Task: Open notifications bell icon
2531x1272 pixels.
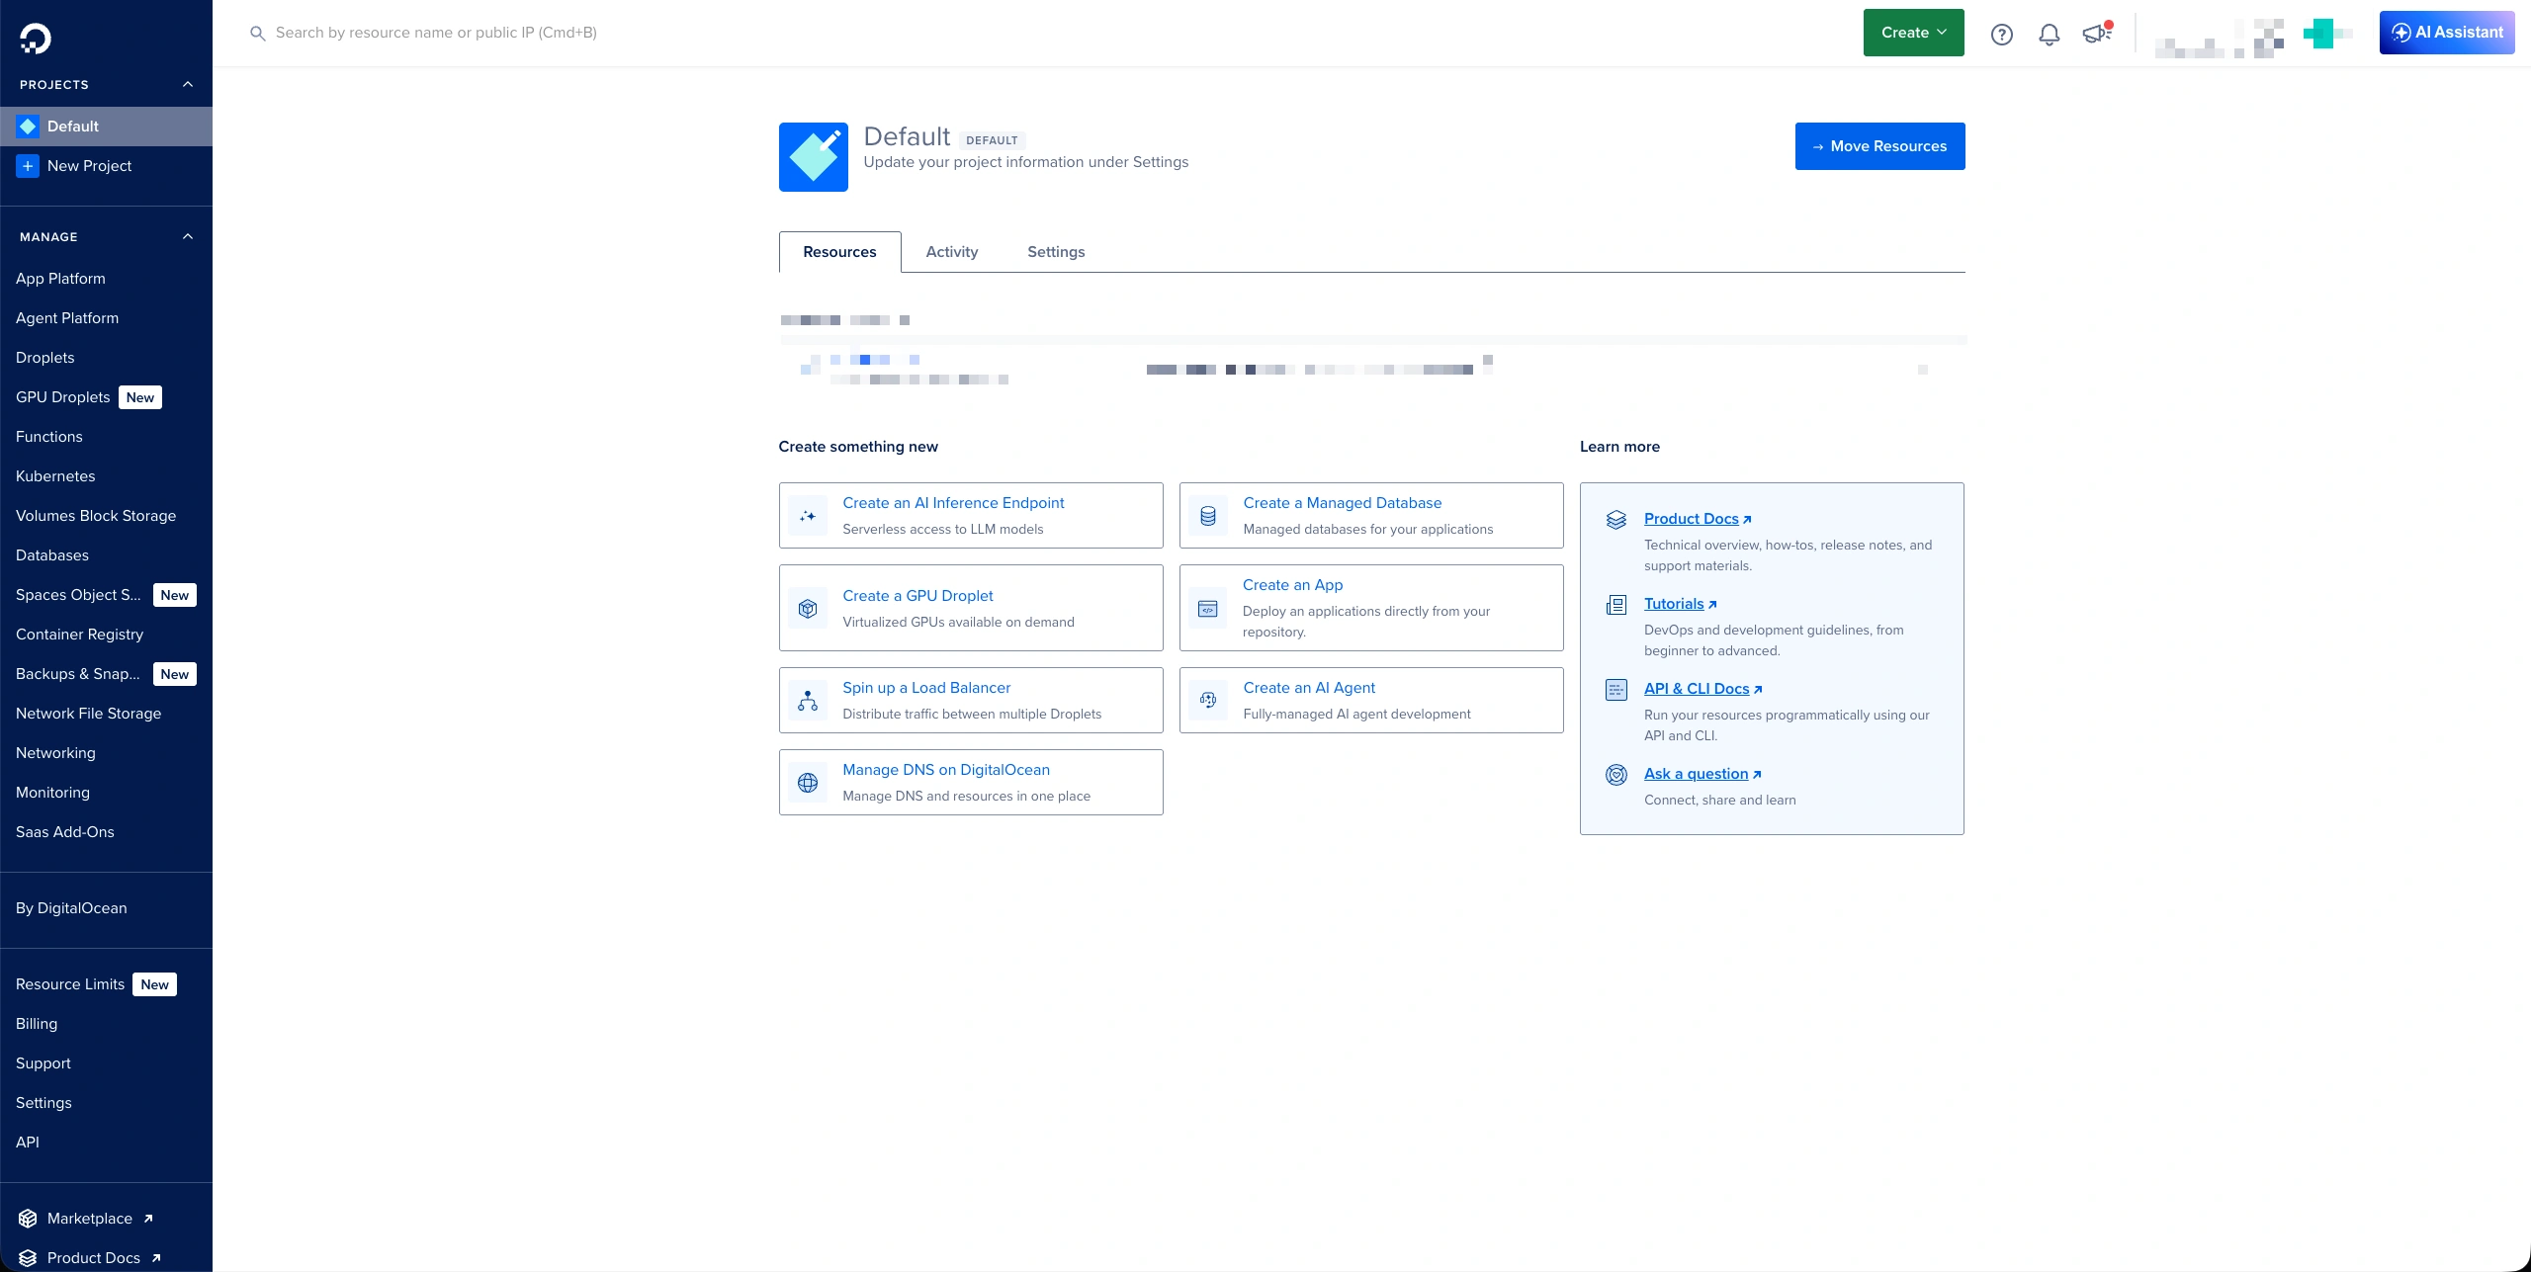Action: pyautogui.click(x=2049, y=35)
